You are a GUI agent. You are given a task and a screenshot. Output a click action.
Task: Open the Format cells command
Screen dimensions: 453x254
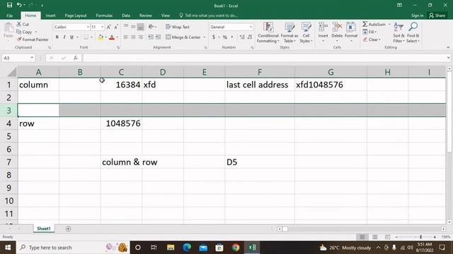[x=351, y=32]
